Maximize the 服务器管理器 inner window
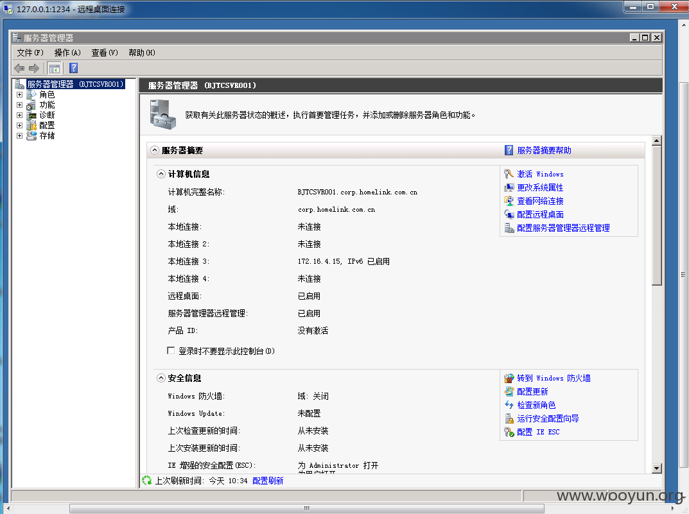Screen dimensions: 689x514 click(645, 38)
